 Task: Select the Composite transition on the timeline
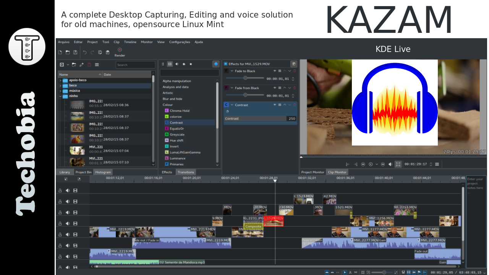point(253,226)
